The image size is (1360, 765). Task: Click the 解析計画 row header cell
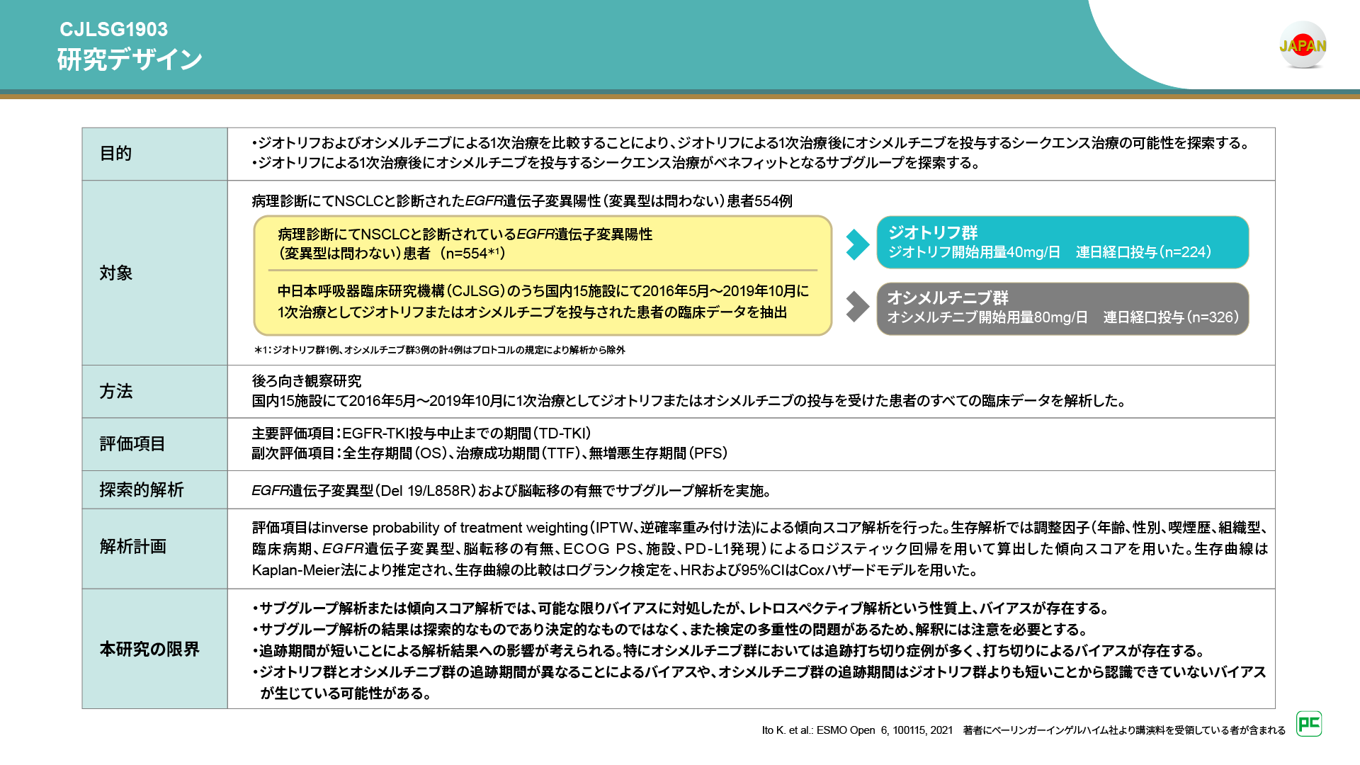154,547
